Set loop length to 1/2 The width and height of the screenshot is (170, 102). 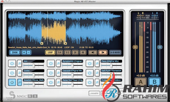[67, 52]
